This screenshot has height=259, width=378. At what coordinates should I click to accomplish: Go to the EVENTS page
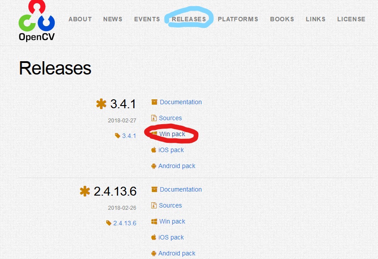(147, 19)
